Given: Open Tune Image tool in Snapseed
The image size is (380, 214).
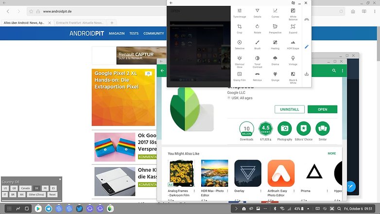Looking at the screenshot, I should pyautogui.click(x=240, y=13).
